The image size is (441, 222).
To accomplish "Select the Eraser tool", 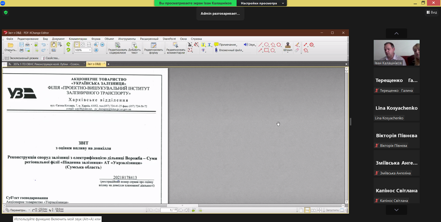I will coord(297,50).
